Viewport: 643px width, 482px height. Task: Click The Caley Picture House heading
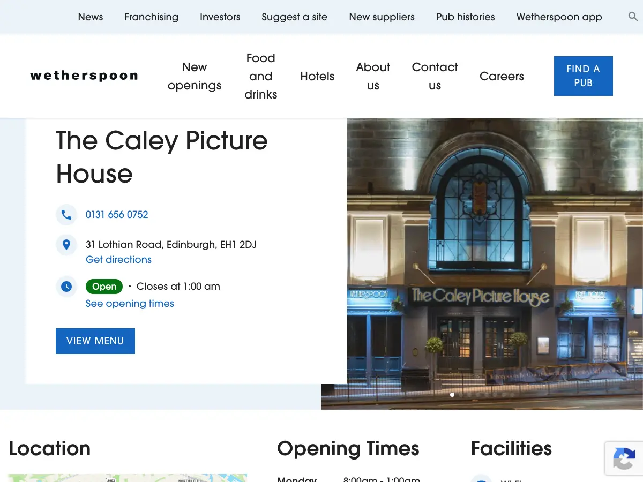coord(162,157)
